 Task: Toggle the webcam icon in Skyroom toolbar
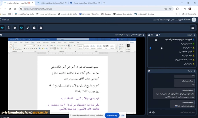(15, 28)
